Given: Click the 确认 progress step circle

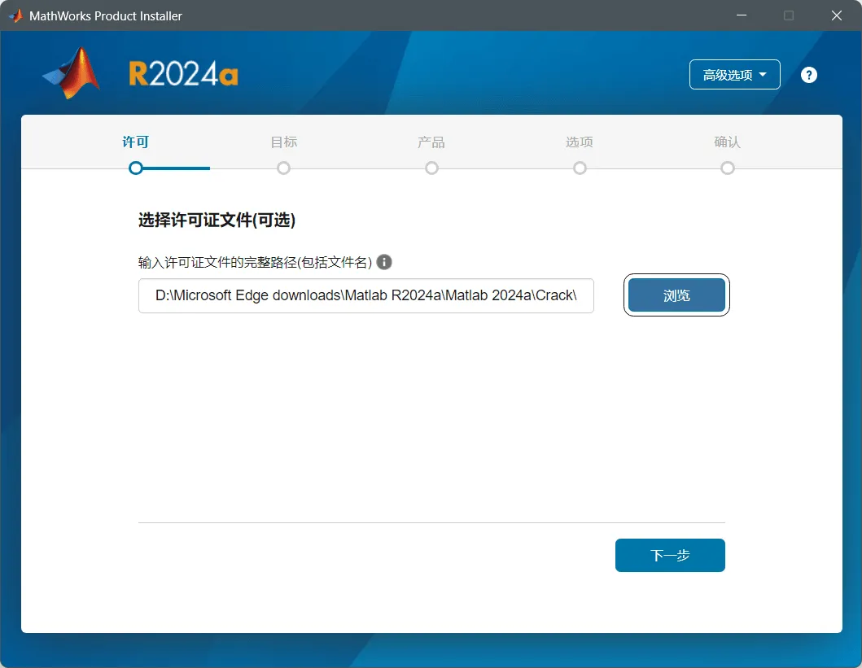Looking at the screenshot, I should [728, 168].
